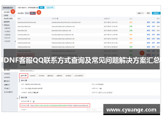Click the outlined blue button in the top bar
Screen dimensions: 163x118
(50, 7)
